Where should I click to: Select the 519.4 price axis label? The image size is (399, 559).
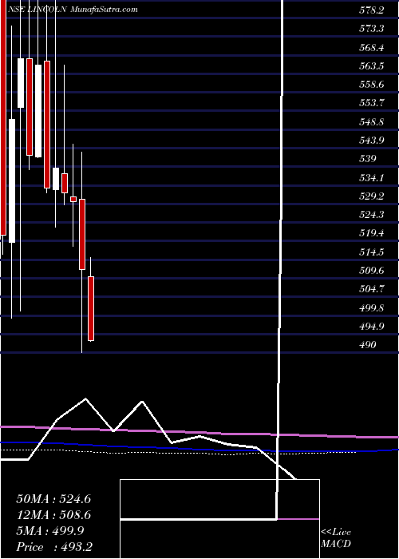[372, 233]
